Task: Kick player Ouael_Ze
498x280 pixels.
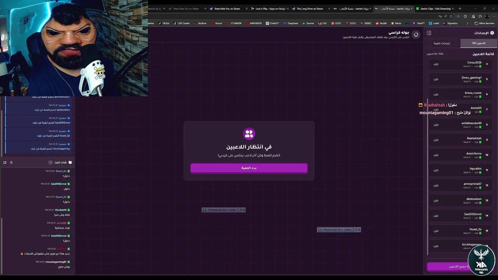Action: [x=436, y=231]
